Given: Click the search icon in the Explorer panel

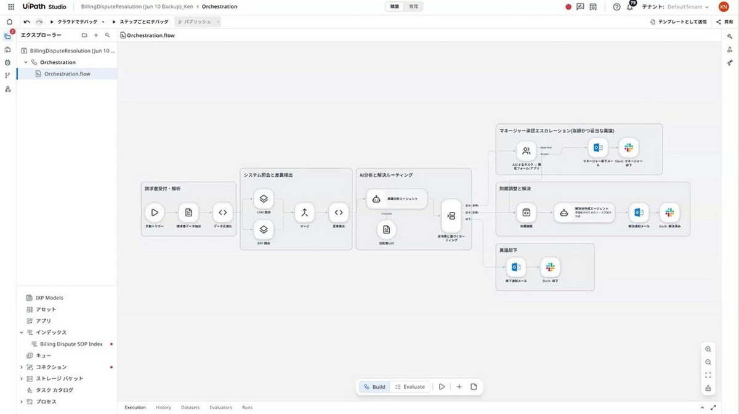Looking at the screenshot, I should tap(107, 35).
